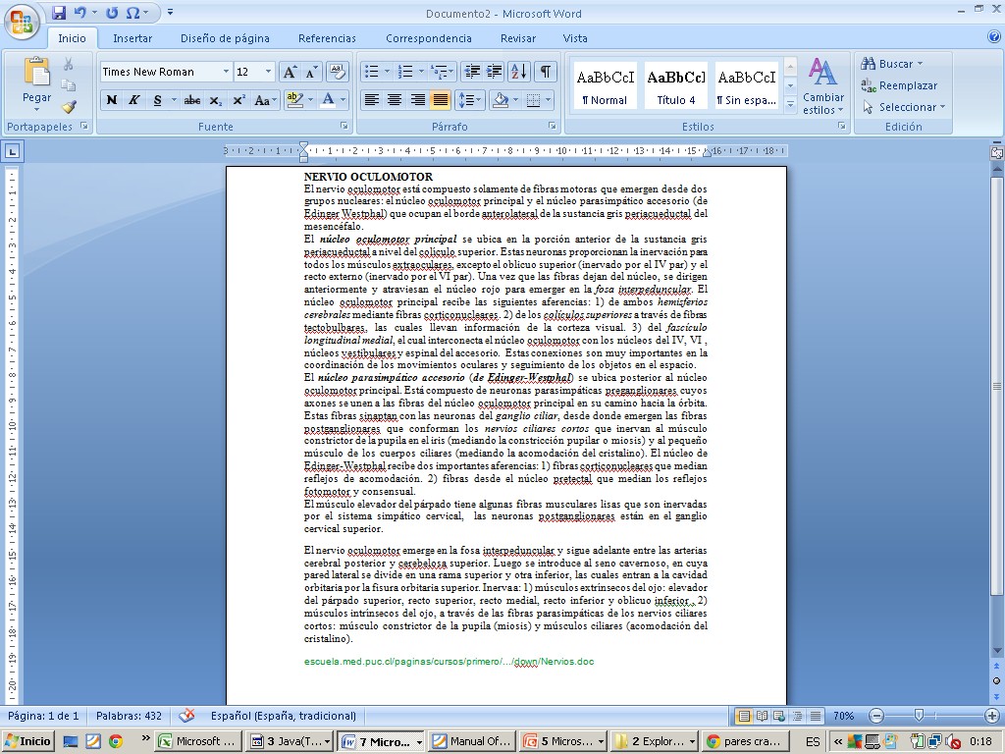Open the Seleccionar dropdown in Edición

(x=904, y=107)
